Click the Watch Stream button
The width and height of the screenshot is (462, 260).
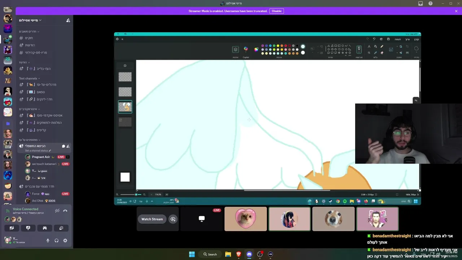coord(152,219)
